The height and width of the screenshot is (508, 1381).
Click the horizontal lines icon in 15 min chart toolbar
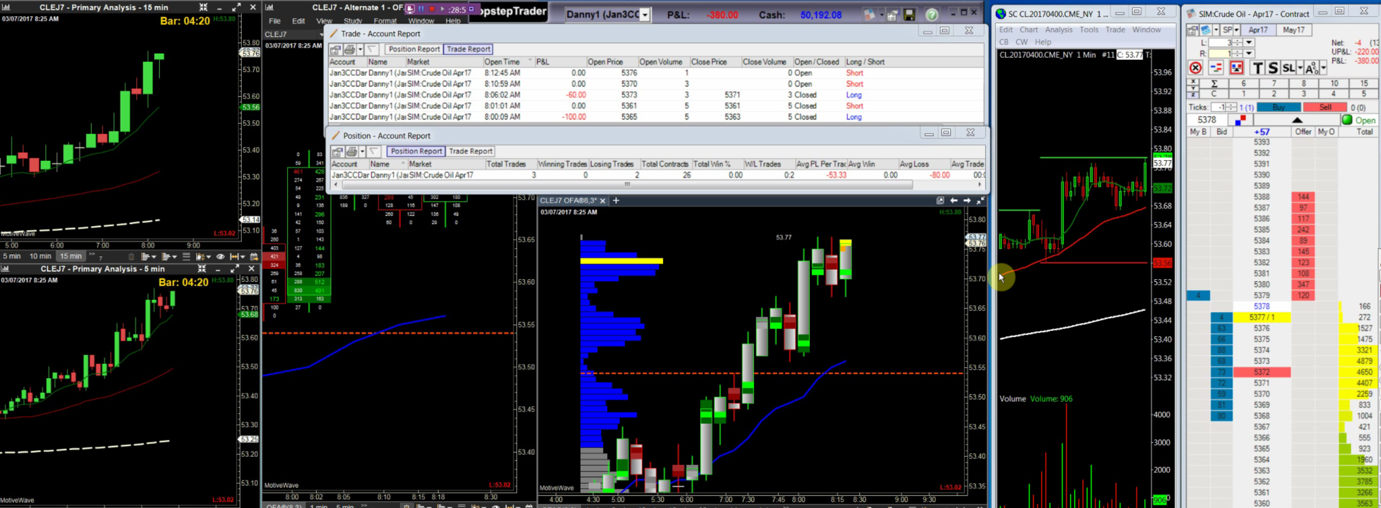click(x=186, y=256)
